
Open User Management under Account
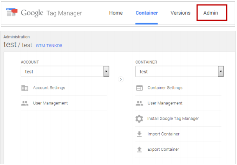[50, 103]
